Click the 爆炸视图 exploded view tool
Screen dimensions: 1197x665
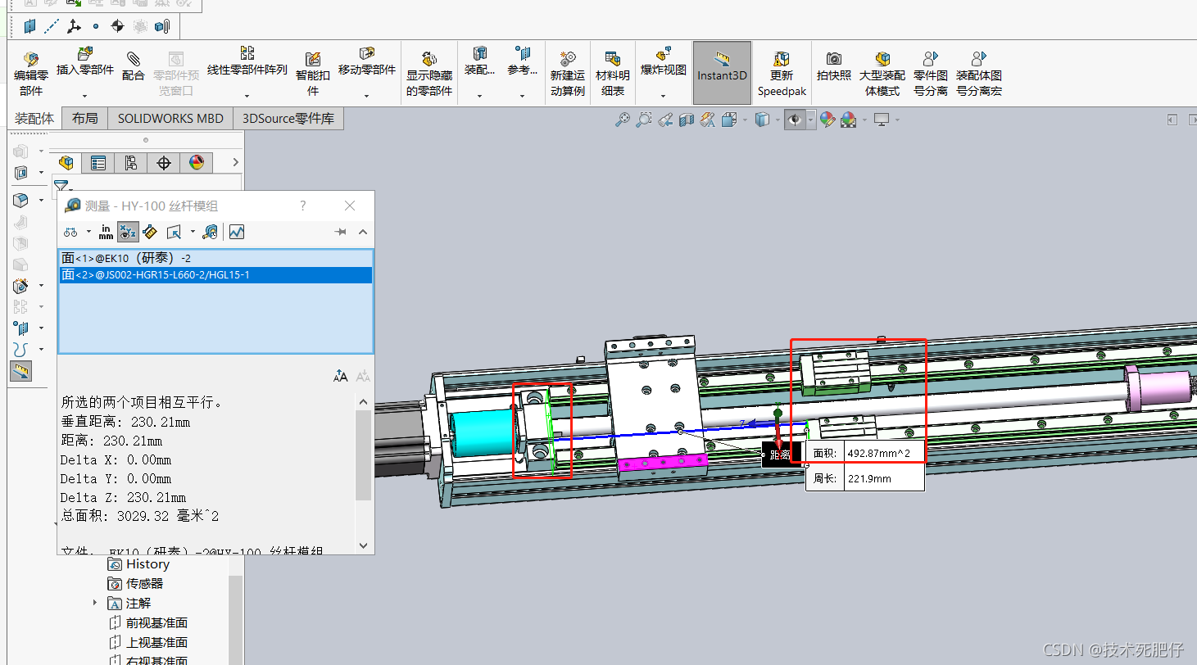[x=664, y=62]
